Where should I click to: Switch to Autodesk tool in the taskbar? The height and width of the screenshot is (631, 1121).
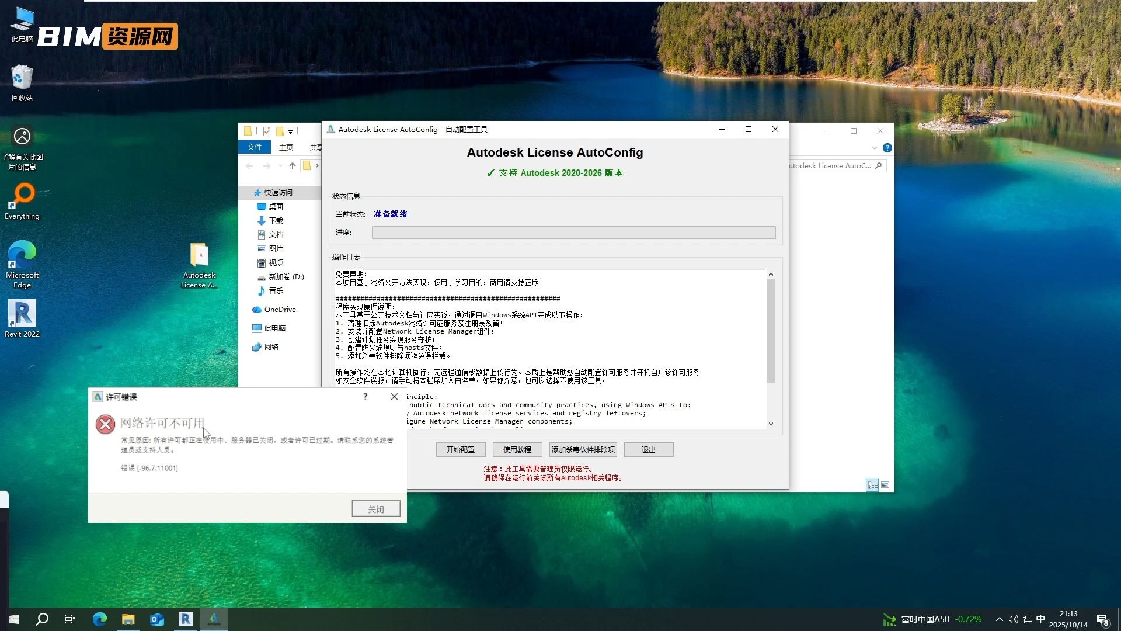point(214,619)
